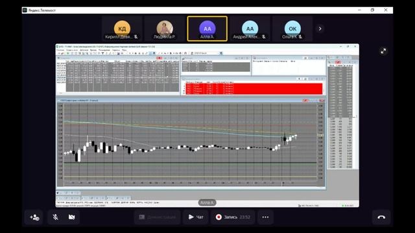Open the Чат panel
415x233 pixels.
click(x=196, y=217)
